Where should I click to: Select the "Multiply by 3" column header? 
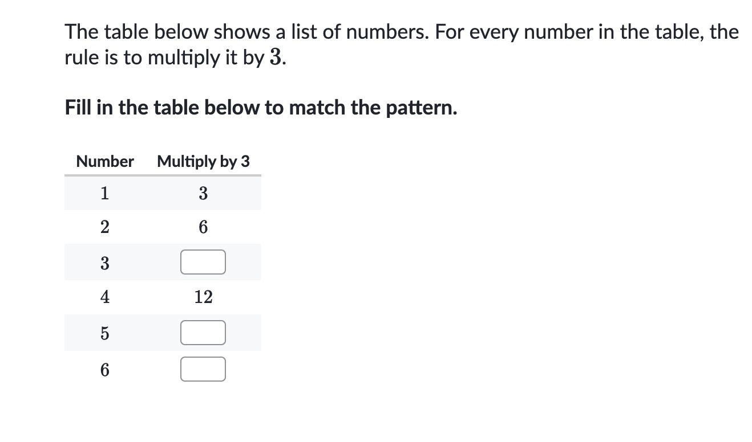tap(204, 162)
